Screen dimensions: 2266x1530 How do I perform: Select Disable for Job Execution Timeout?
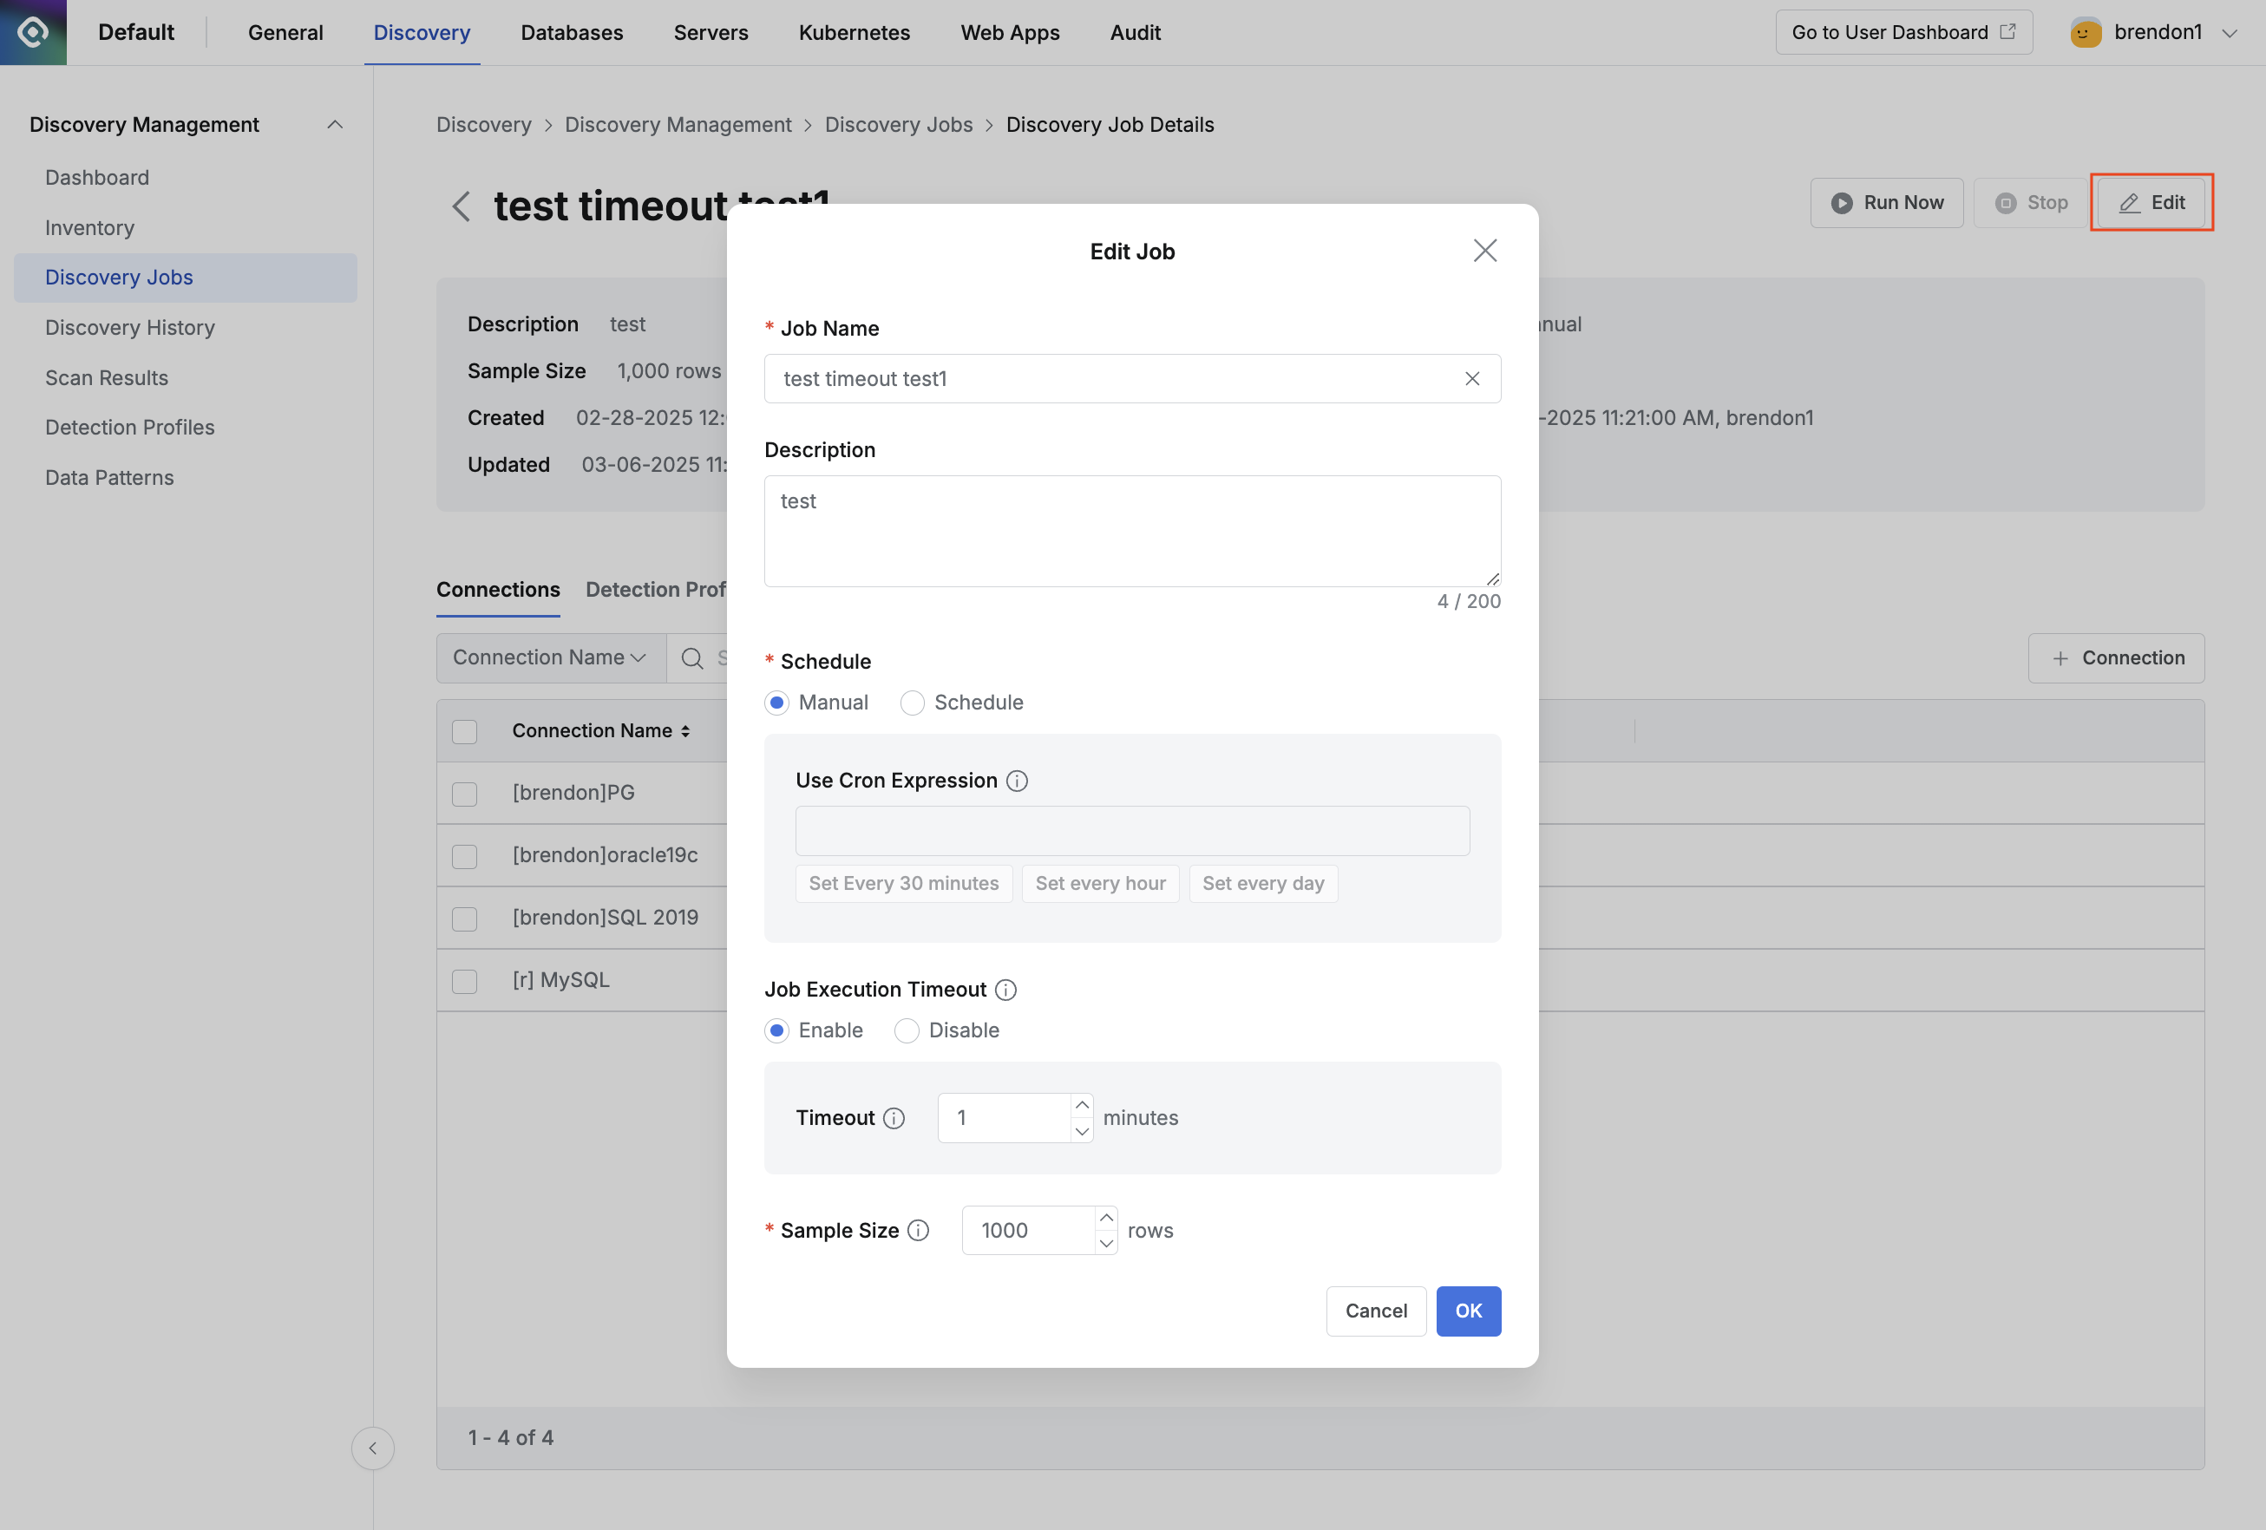coord(907,1031)
